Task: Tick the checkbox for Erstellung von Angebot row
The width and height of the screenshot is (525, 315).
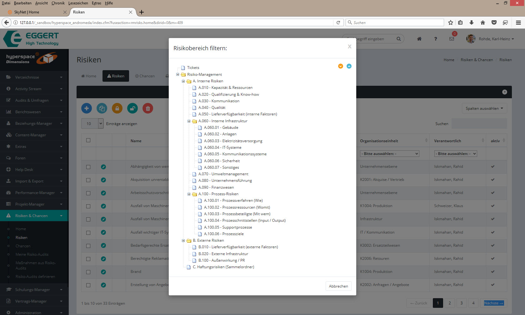Action: [88, 285]
